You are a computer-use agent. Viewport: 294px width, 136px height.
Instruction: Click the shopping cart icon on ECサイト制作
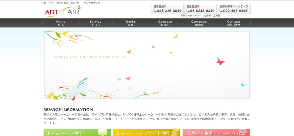[x=242, y=132]
